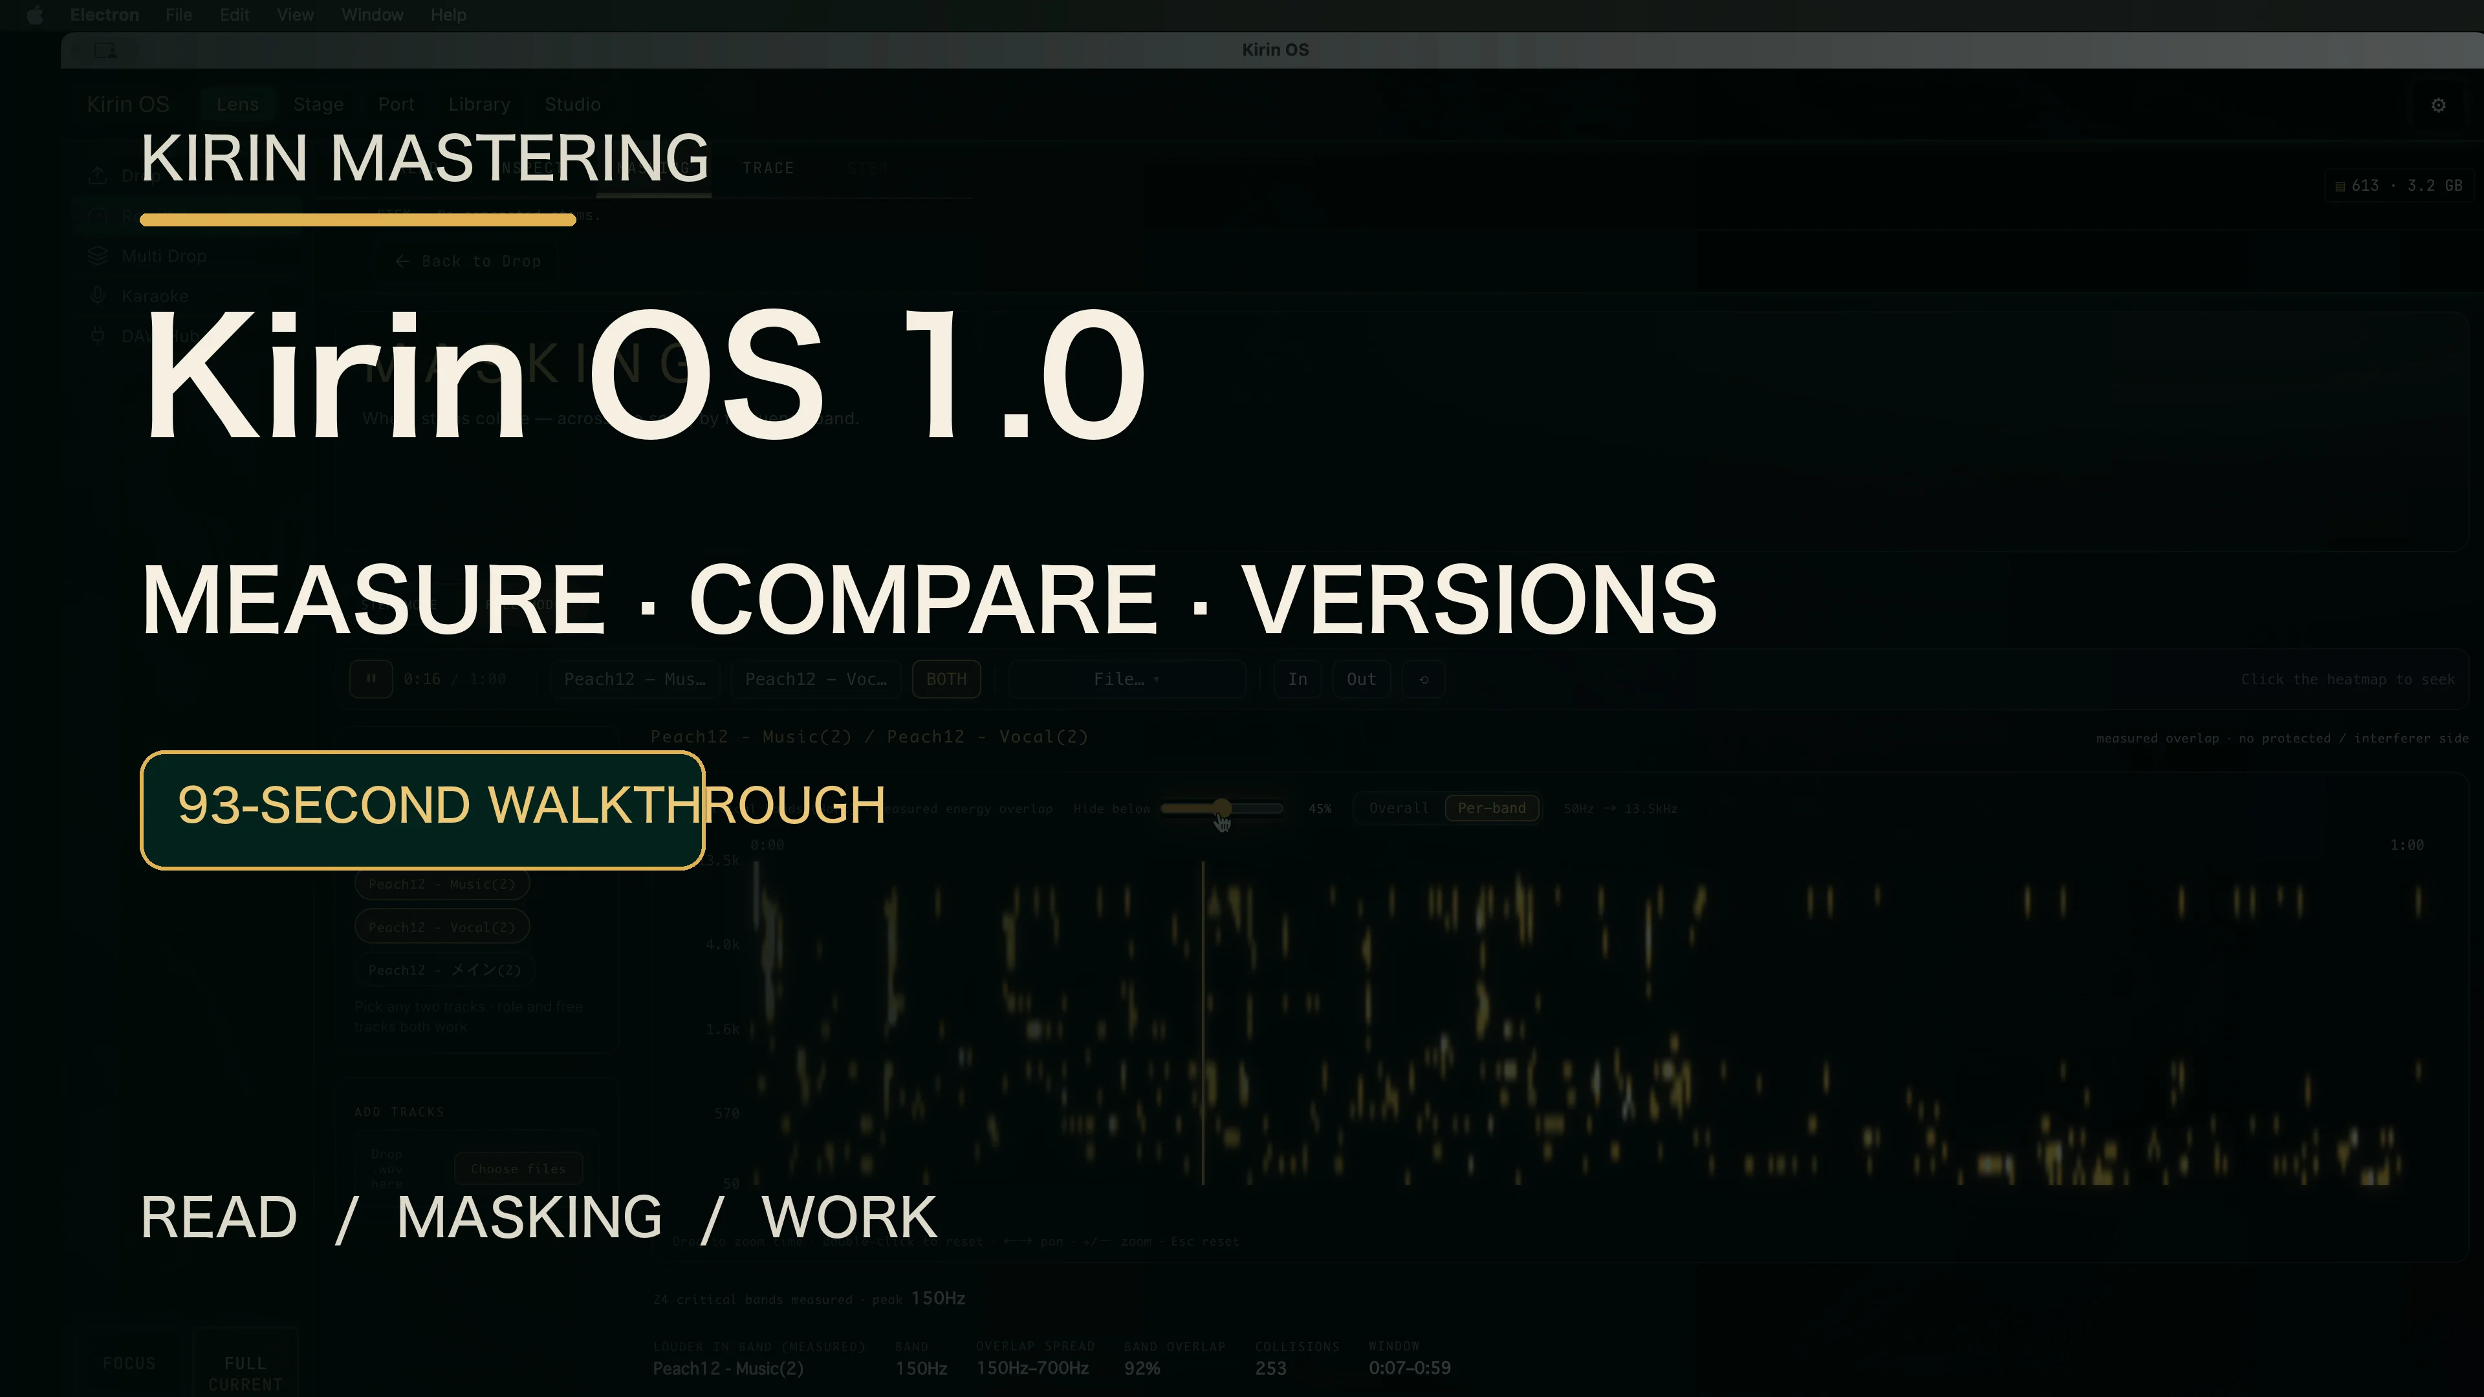Switch to the Library section
The height and width of the screenshot is (1397, 2484).
pyautogui.click(x=479, y=104)
